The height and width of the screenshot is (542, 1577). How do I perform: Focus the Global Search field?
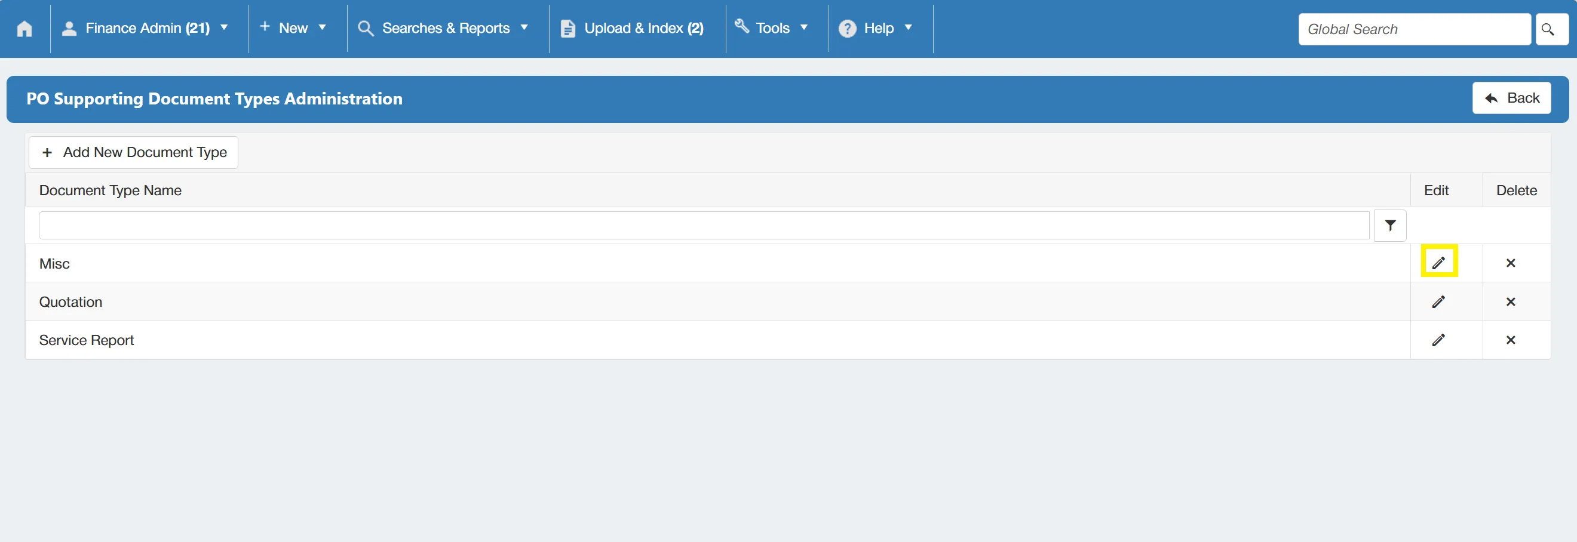[1414, 29]
